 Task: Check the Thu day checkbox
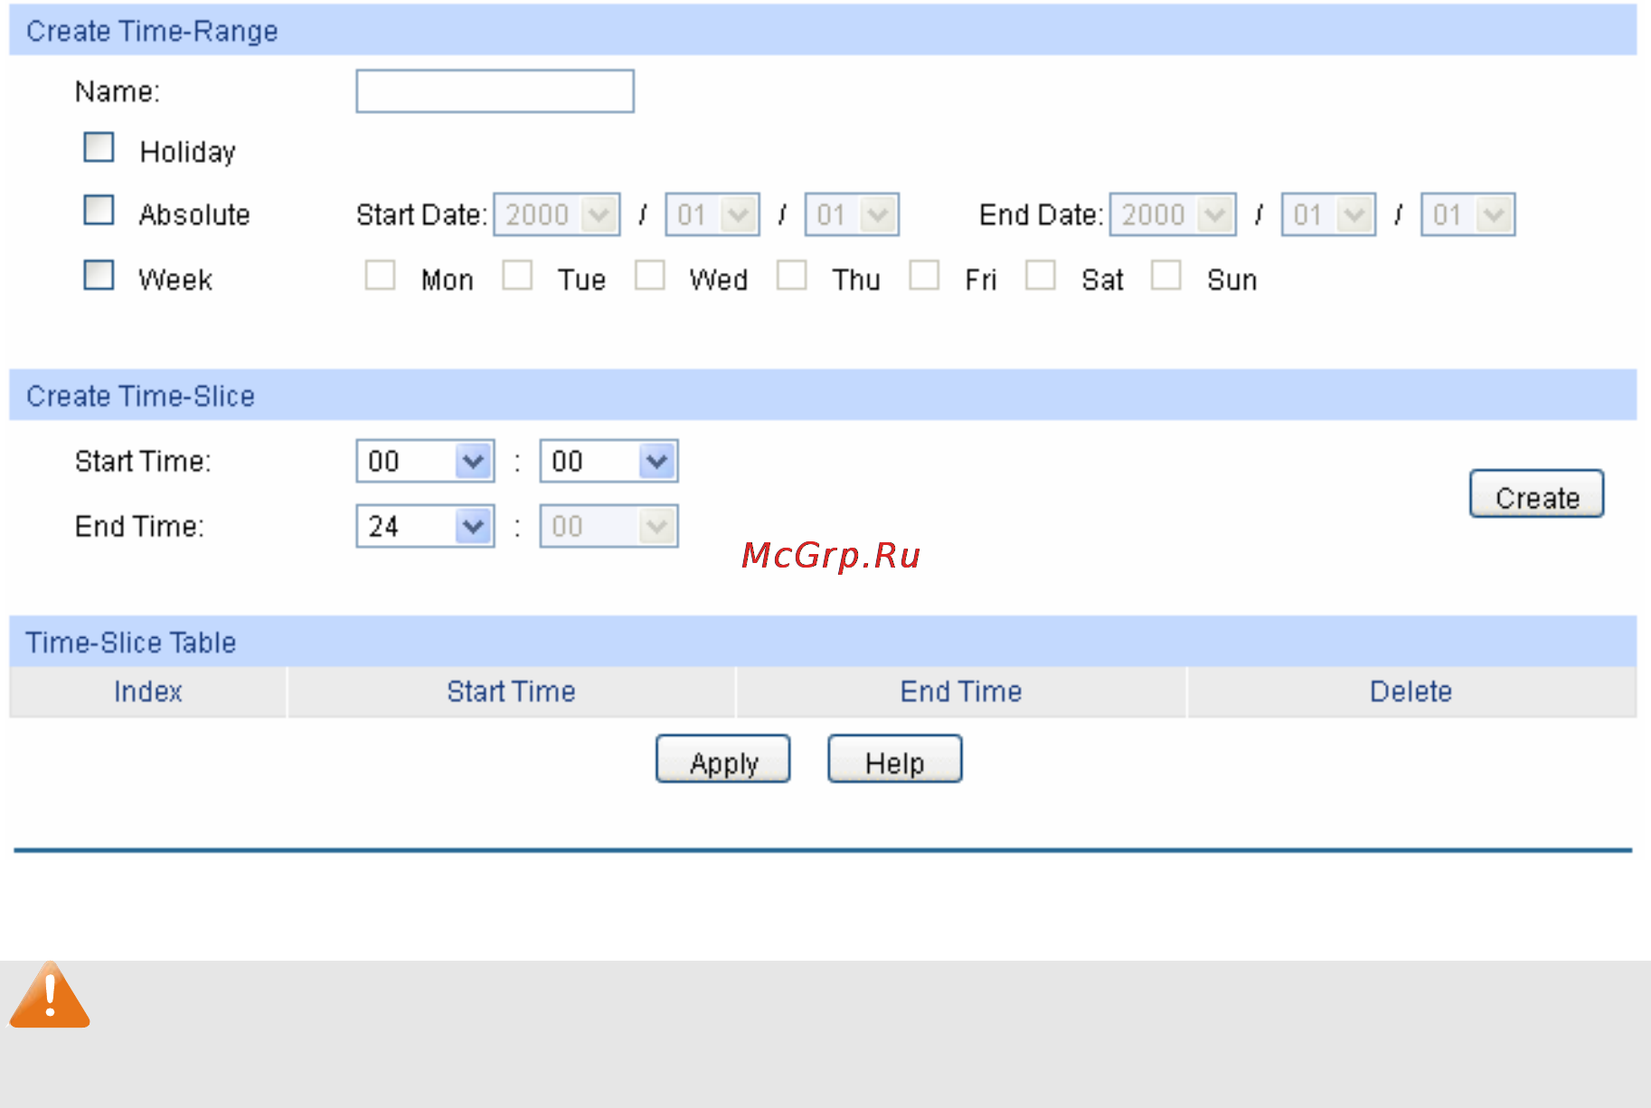click(791, 275)
